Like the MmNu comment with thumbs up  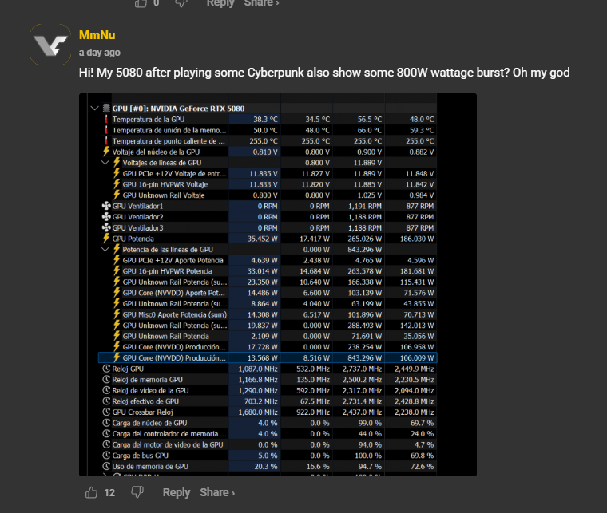coord(91,492)
